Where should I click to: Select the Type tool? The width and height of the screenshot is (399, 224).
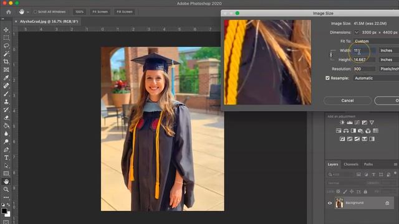pos(6,157)
